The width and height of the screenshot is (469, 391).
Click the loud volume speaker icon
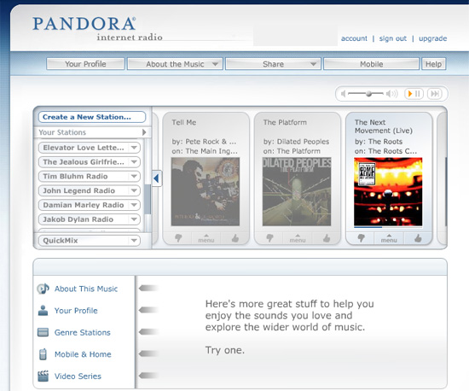pos(392,94)
